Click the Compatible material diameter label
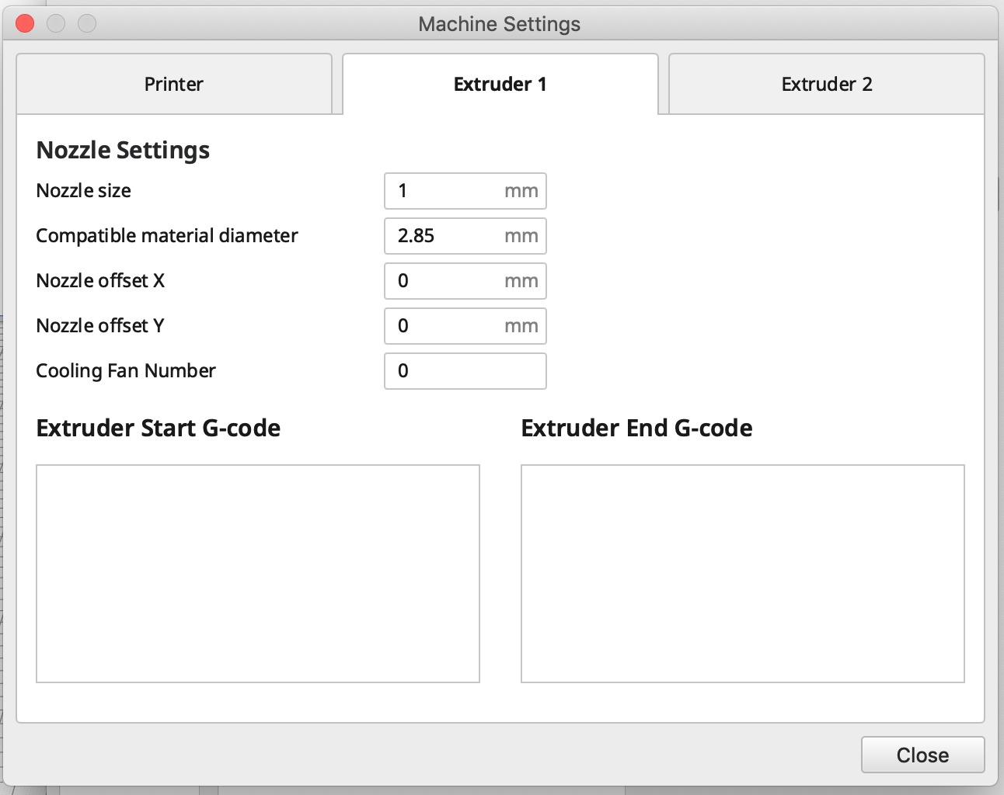1004x795 pixels. (167, 236)
